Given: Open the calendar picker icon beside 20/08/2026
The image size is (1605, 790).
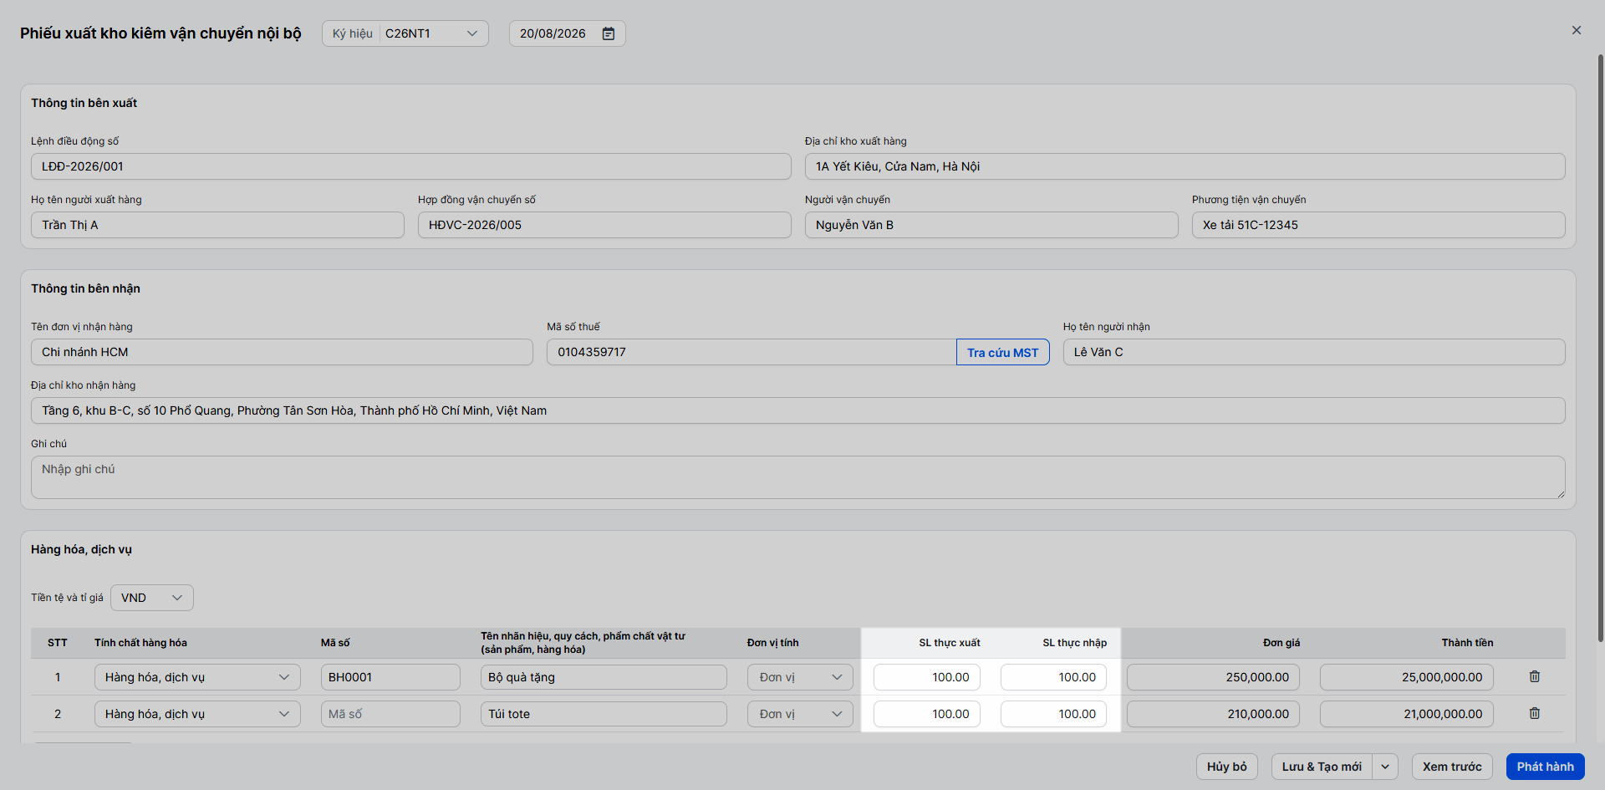Looking at the screenshot, I should (609, 33).
